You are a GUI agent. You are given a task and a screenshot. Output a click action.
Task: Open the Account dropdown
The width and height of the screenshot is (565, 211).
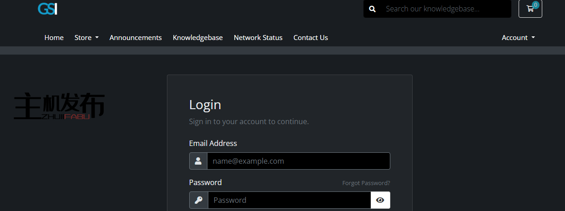point(518,38)
